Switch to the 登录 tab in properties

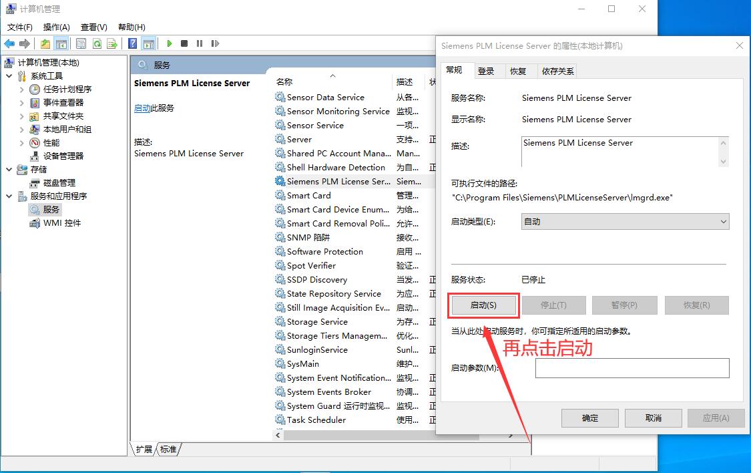(486, 71)
